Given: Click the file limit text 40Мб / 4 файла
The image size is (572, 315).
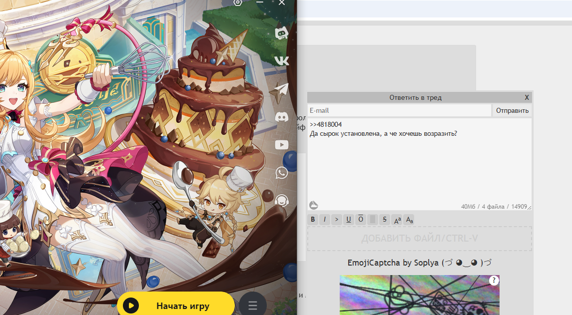Looking at the screenshot, I should (x=483, y=206).
